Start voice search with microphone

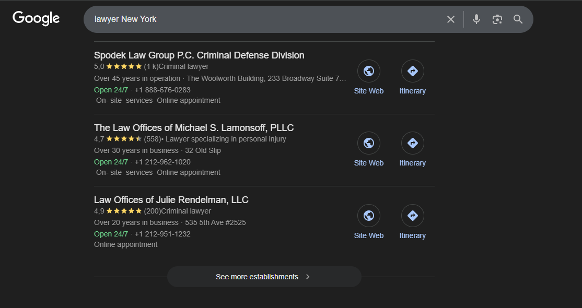476,19
